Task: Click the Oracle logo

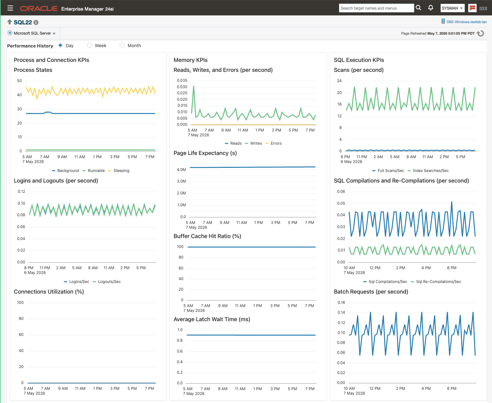Action: coord(39,8)
